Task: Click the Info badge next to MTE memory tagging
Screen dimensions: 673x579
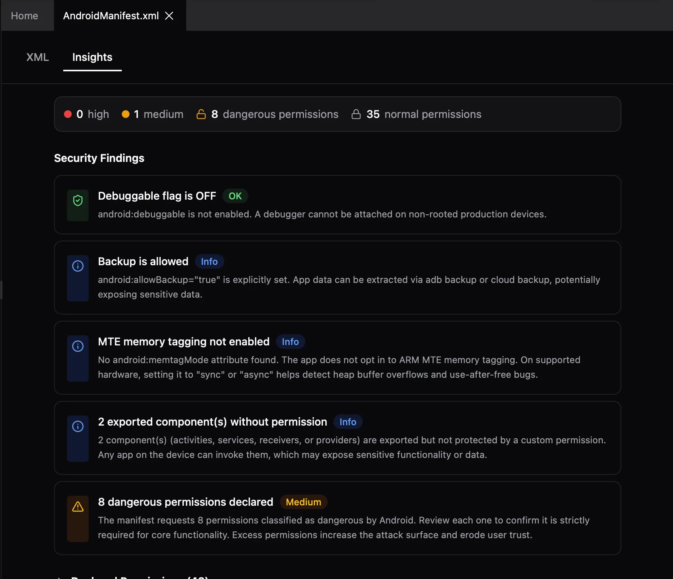Action: [290, 342]
